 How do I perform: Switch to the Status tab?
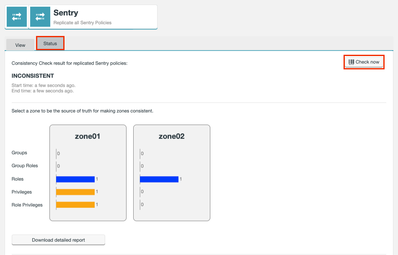coord(50,43)
